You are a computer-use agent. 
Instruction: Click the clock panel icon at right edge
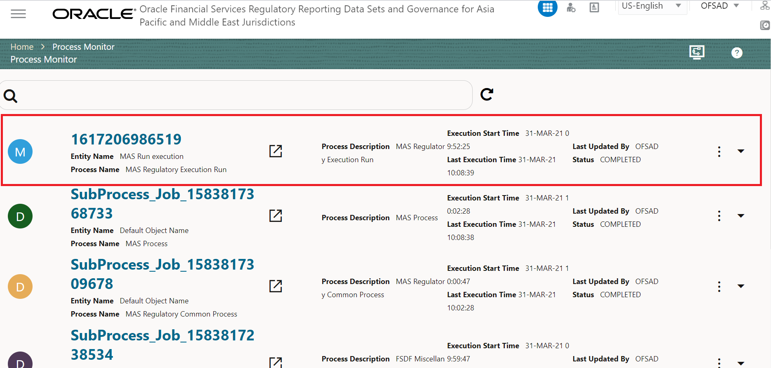tap(765, 26)
